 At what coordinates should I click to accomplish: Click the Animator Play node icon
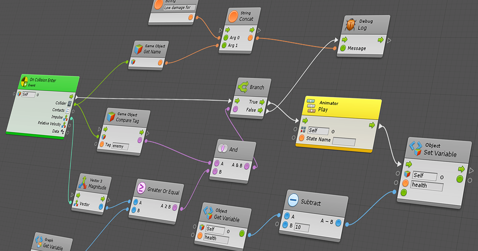311,106
